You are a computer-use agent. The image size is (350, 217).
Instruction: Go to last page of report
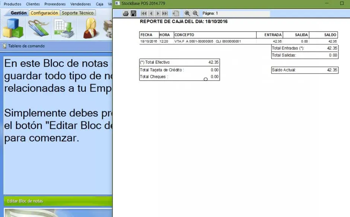pyautogui.click(x=165, y=13)
